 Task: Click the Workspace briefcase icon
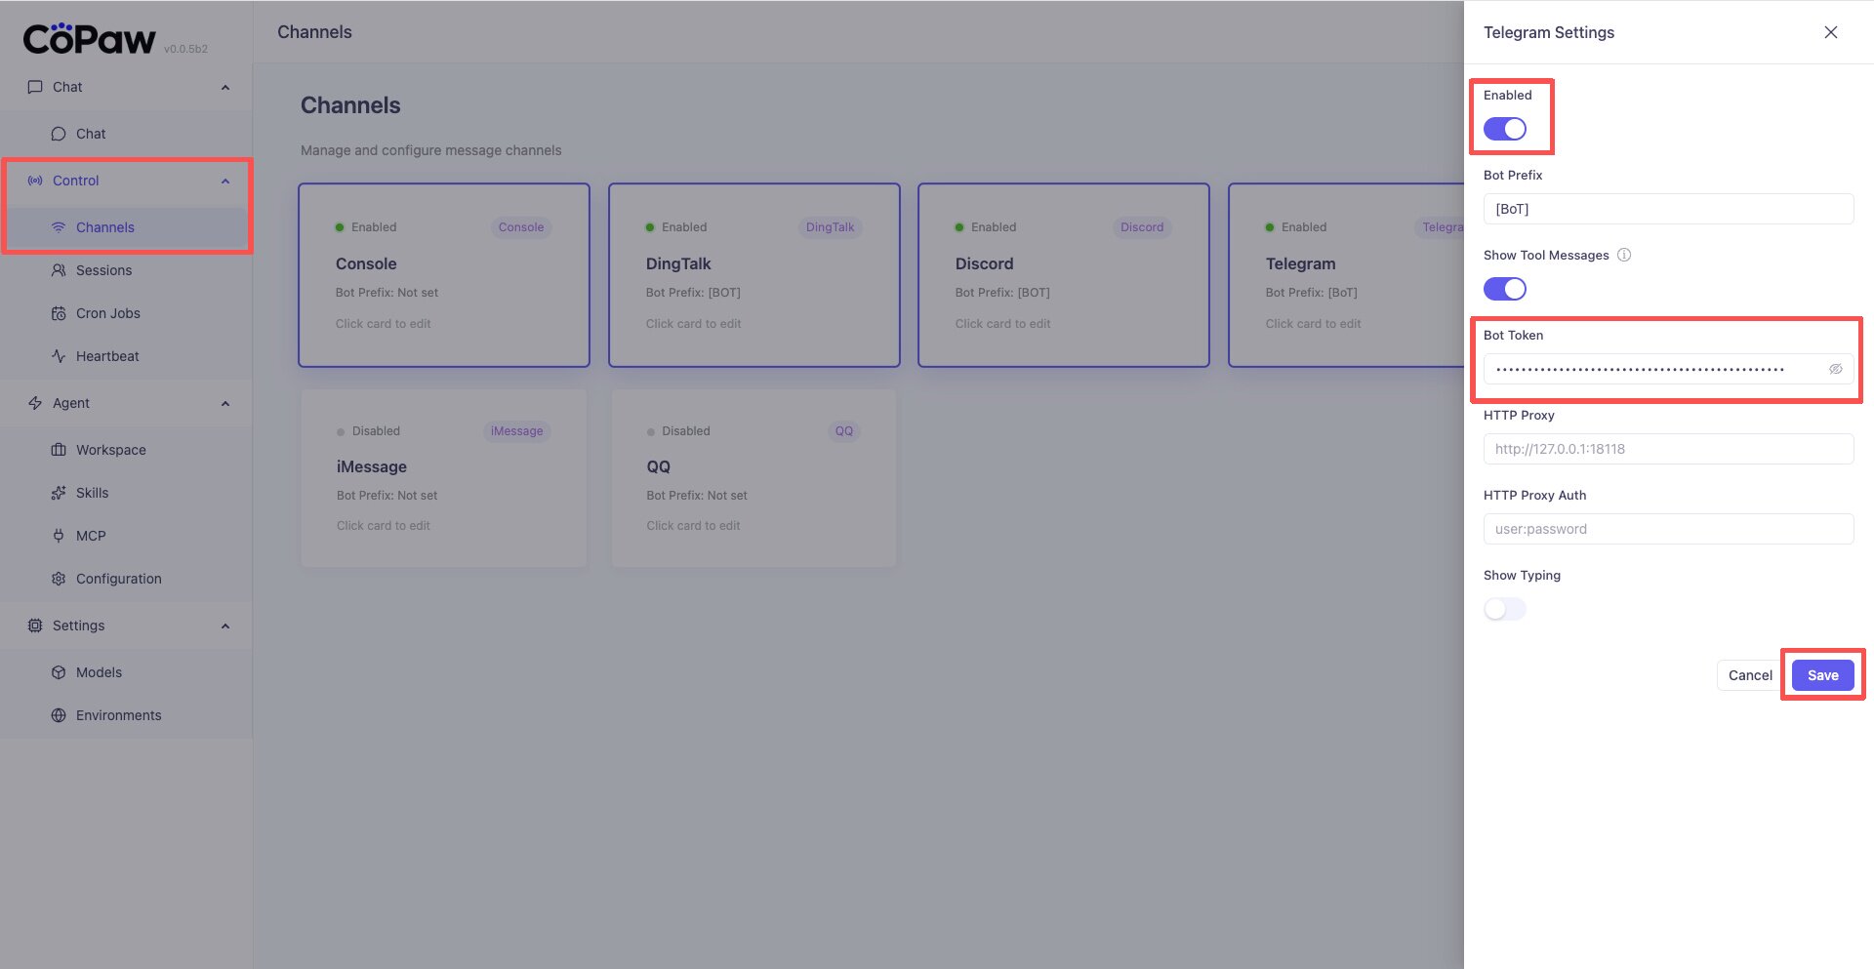(x=59, y=450)
